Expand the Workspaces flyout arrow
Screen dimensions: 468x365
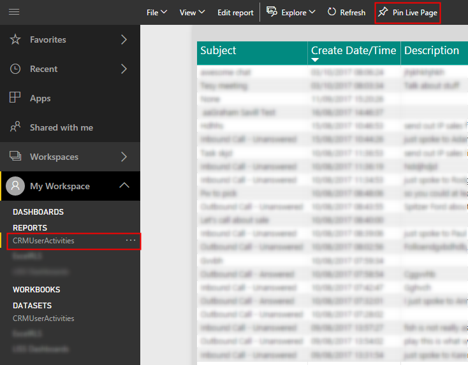[124, 157]
